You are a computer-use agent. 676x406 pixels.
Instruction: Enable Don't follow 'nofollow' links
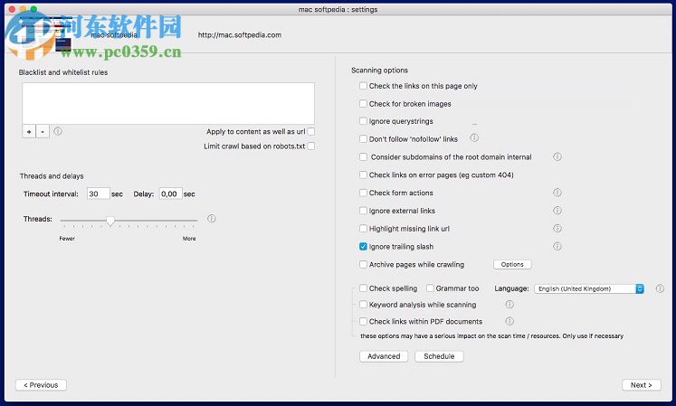[x=363, y=138]
